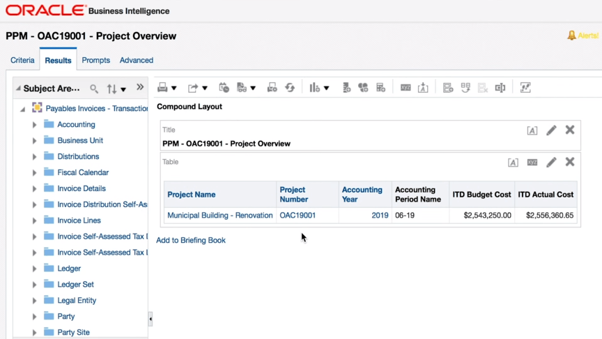Collapse the Subject Areas pane triangle
Screen dimensions: 602x339
pos(18,89)
